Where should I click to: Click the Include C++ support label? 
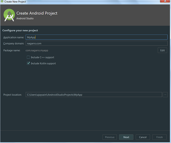pyautogui.click(x=42, y=57)
